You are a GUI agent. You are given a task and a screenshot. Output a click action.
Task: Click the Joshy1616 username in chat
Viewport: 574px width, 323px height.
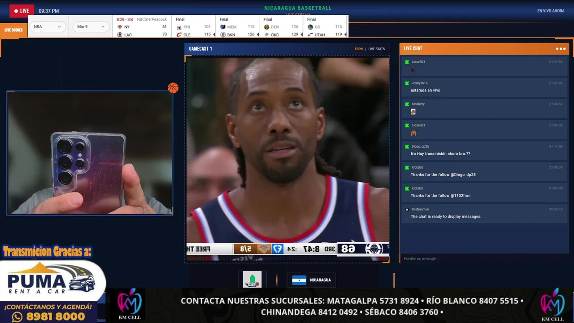coord(419,83)
